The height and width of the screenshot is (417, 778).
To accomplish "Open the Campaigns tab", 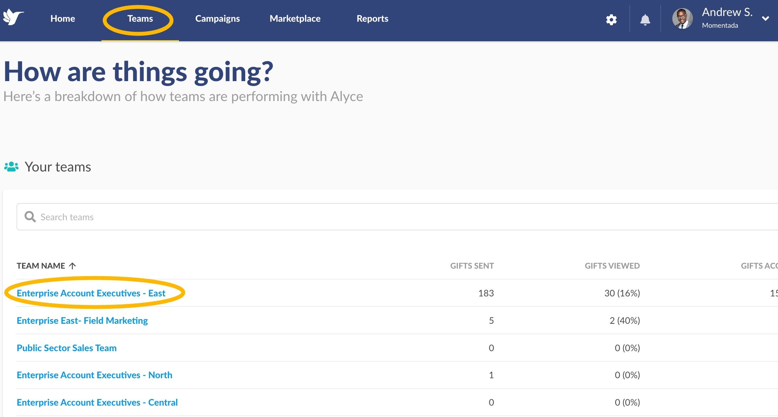I will coord(217,19).
